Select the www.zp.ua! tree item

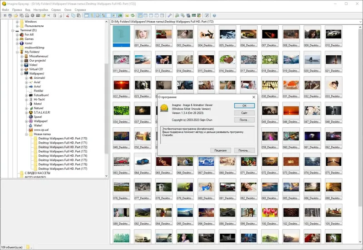click(41, 130)
